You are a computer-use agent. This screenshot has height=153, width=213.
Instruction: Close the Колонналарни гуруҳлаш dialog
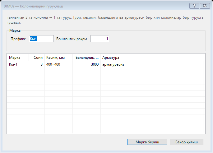point(205,6)
